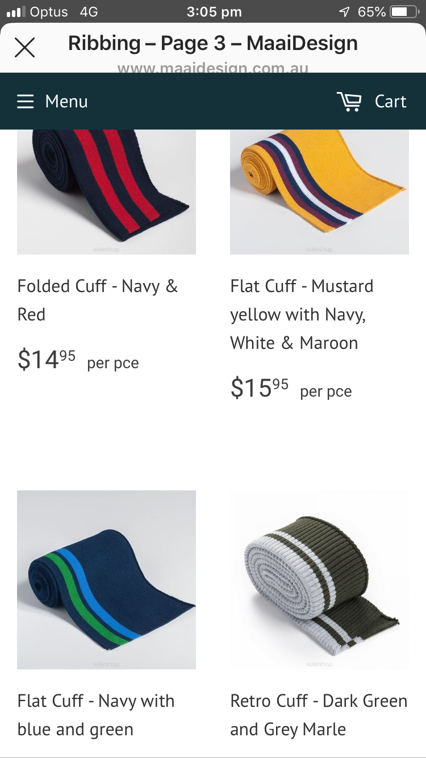
Task: Tap the location arrow status icon
Action: pyautogui.click(x=344, y=12)
